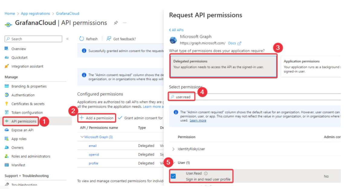Screen dimensions: 352x189
Task: Click the info icon beside User.Read
Action: [x=206, y=173]
